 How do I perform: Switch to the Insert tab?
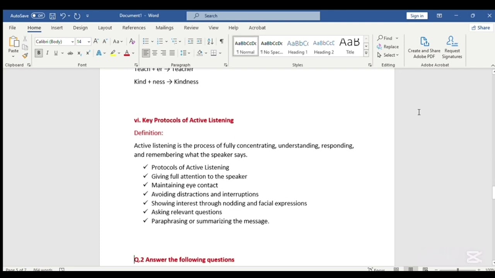click(57, 28)
